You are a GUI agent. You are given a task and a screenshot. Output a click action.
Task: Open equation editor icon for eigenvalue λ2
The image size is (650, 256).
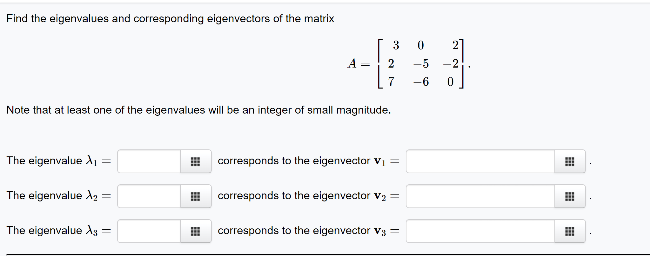pos(195,196)
